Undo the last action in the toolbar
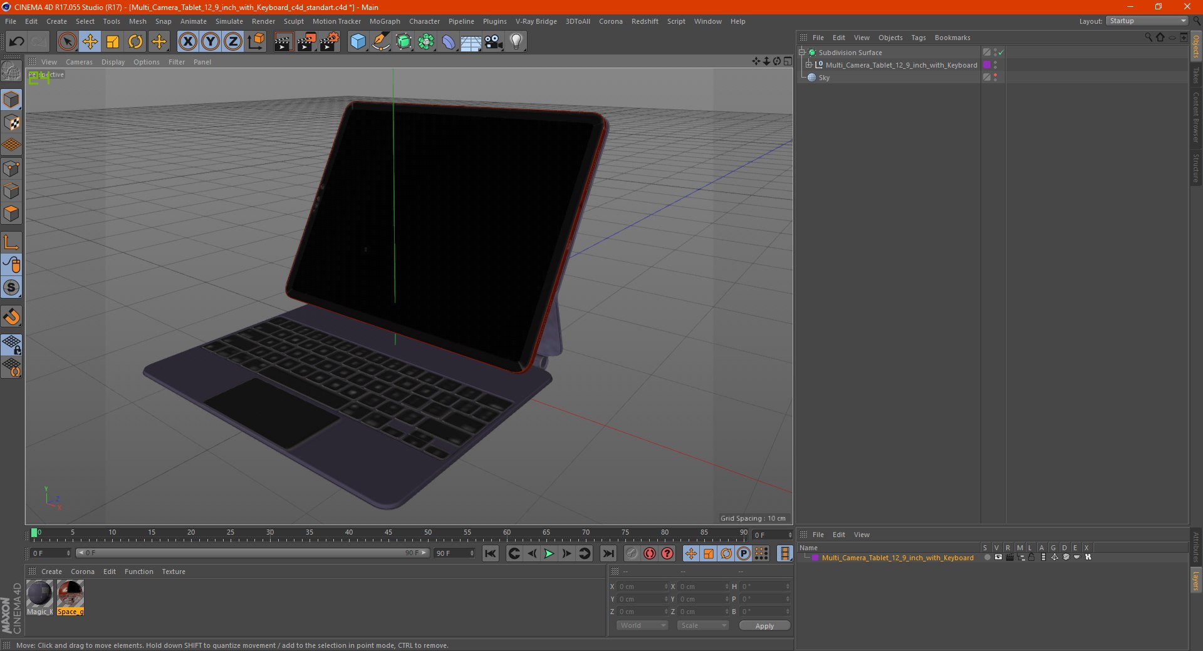1203x651 pixels. (17, 42)
